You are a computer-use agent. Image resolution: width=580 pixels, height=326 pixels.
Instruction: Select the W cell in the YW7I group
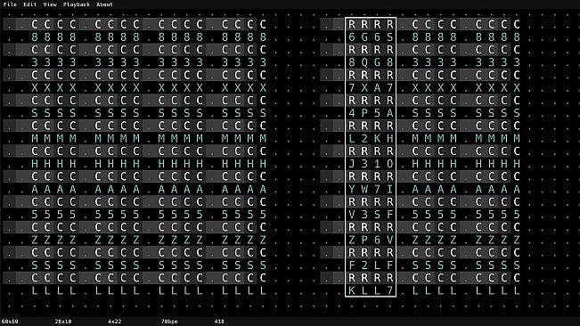pos(364,189)
